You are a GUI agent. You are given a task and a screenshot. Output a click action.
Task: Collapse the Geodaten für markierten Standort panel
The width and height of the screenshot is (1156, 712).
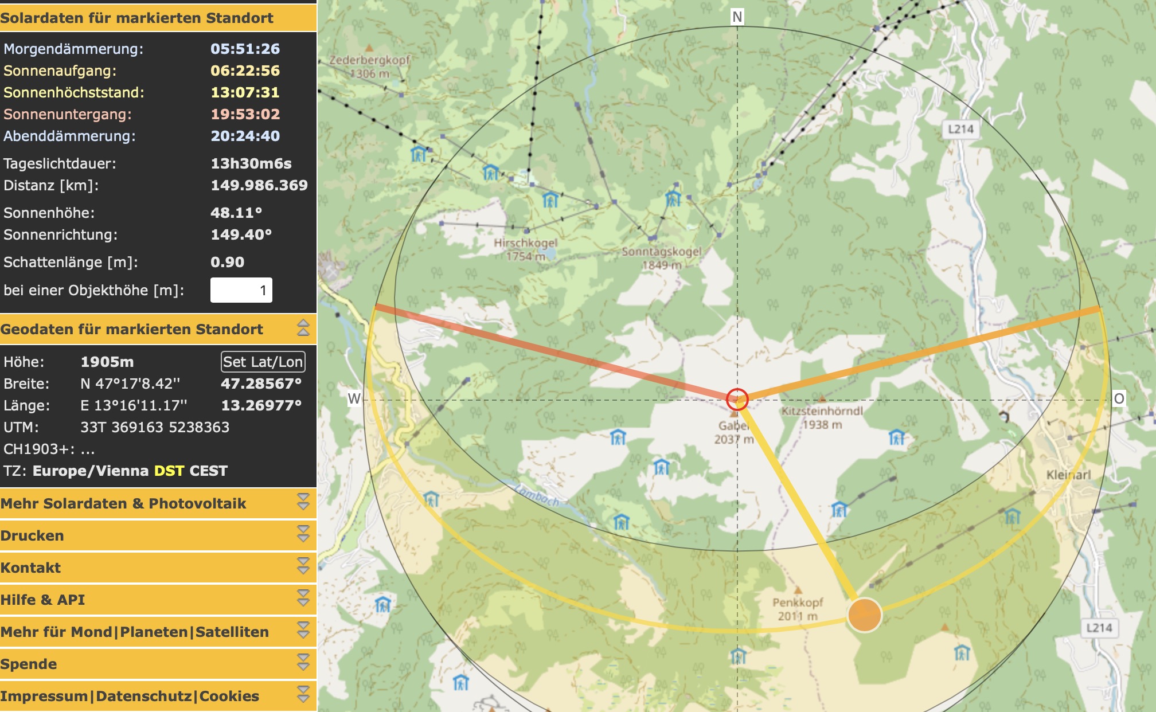[x=303, y=328]
